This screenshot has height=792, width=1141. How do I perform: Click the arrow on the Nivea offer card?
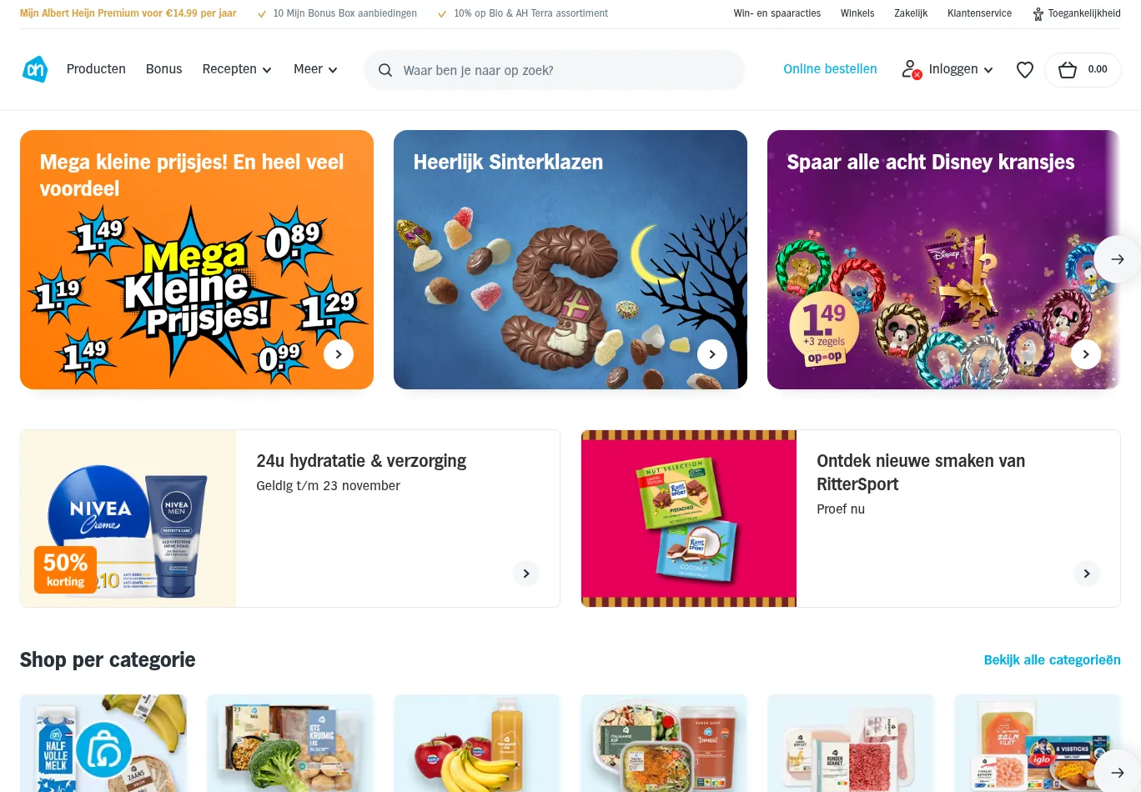coord(526,574)
